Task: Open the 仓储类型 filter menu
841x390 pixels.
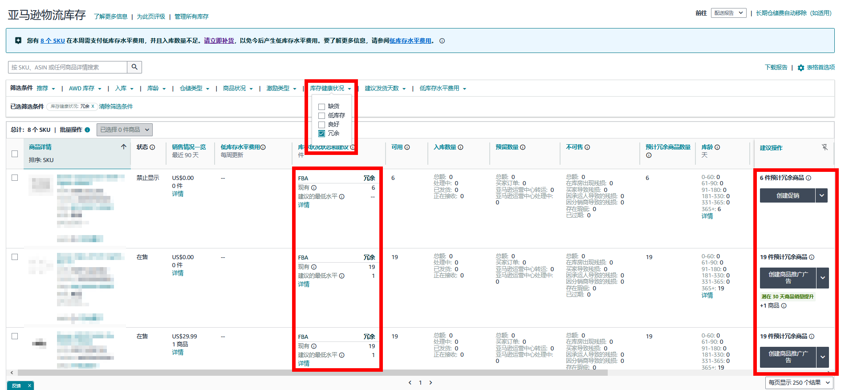Action: pyautogui.click(x=194, y=89)
